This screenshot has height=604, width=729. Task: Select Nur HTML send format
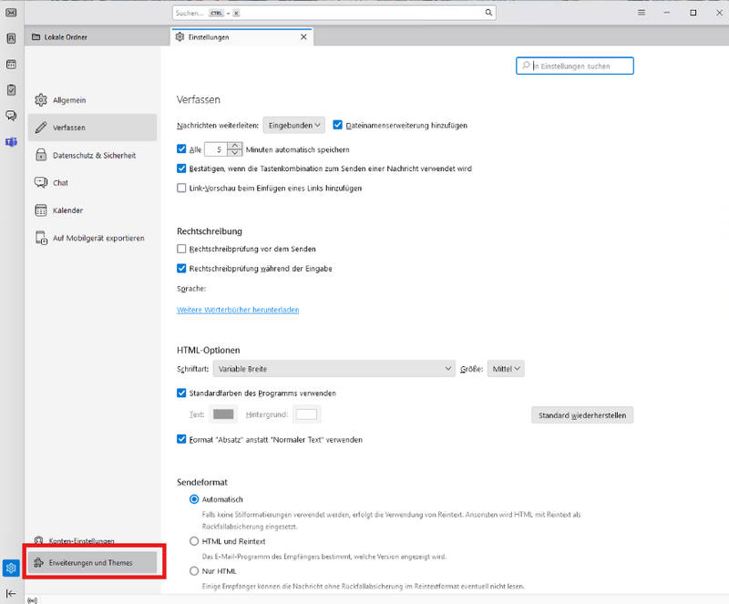[194, 571]
